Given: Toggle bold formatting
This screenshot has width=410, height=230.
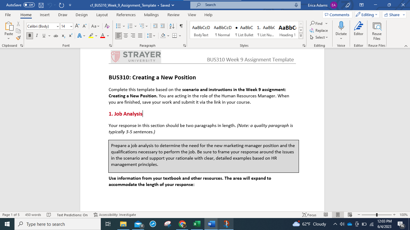Looking at the screenshot, I should click(x=29, y=36).
